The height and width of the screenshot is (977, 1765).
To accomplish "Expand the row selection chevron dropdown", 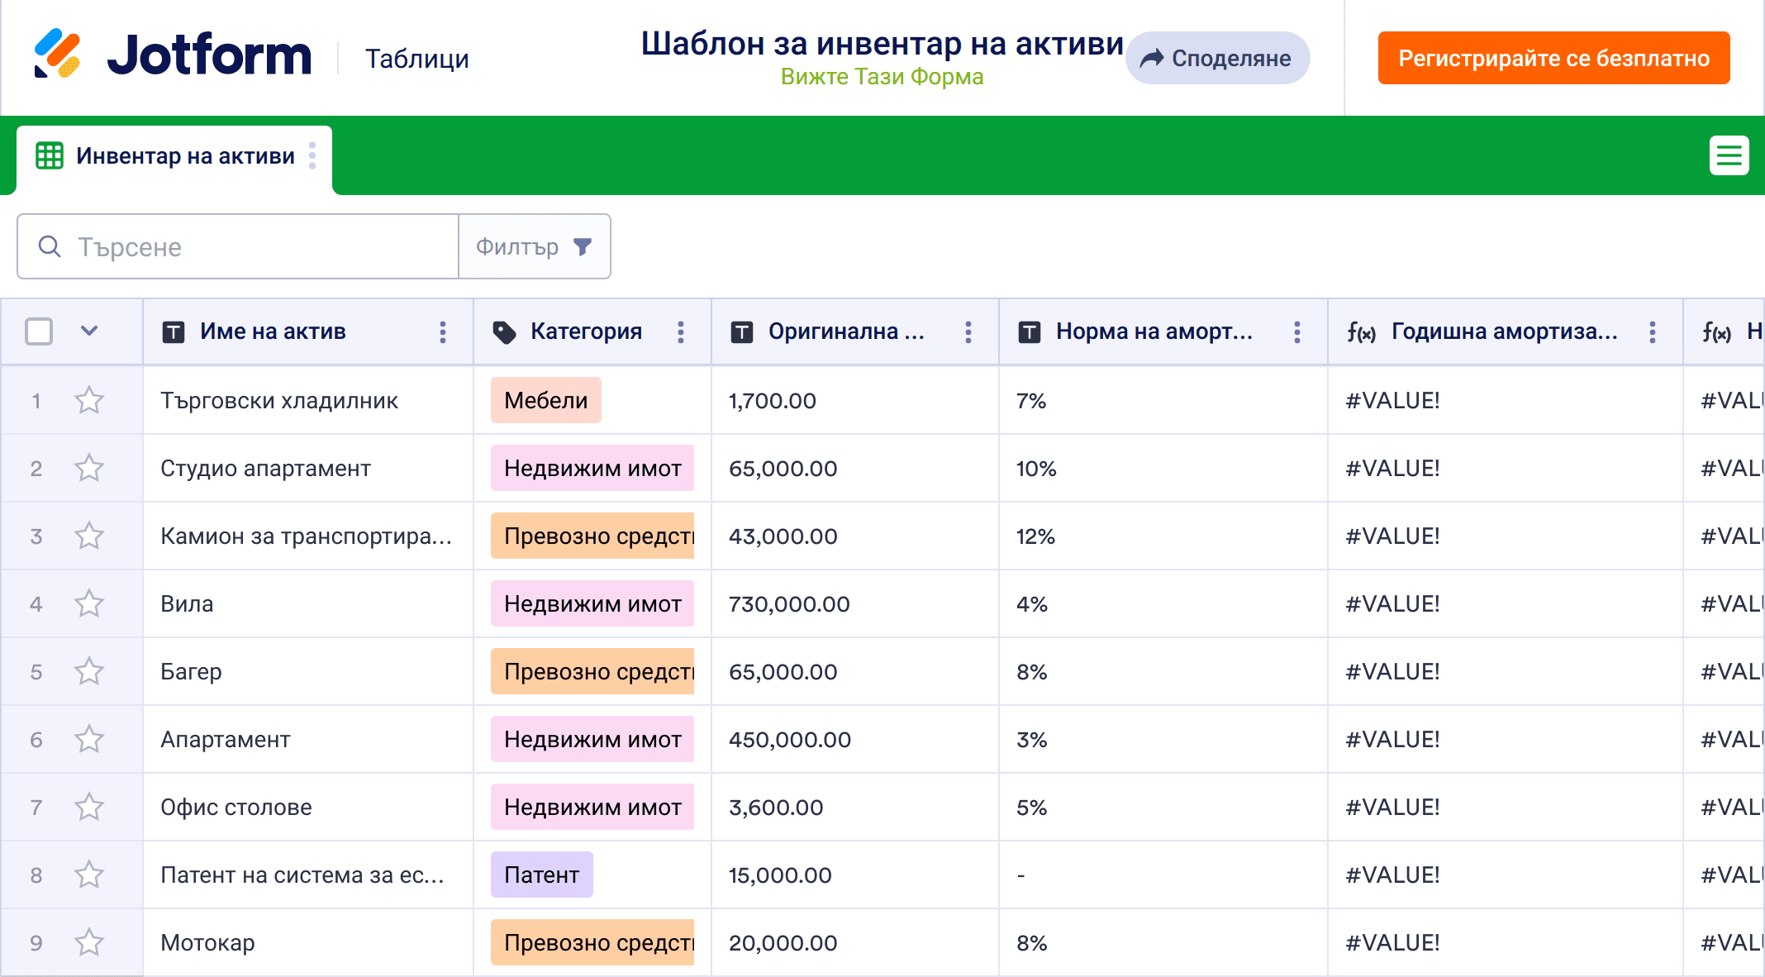I will pyautogui.click(x=89, y=331).
